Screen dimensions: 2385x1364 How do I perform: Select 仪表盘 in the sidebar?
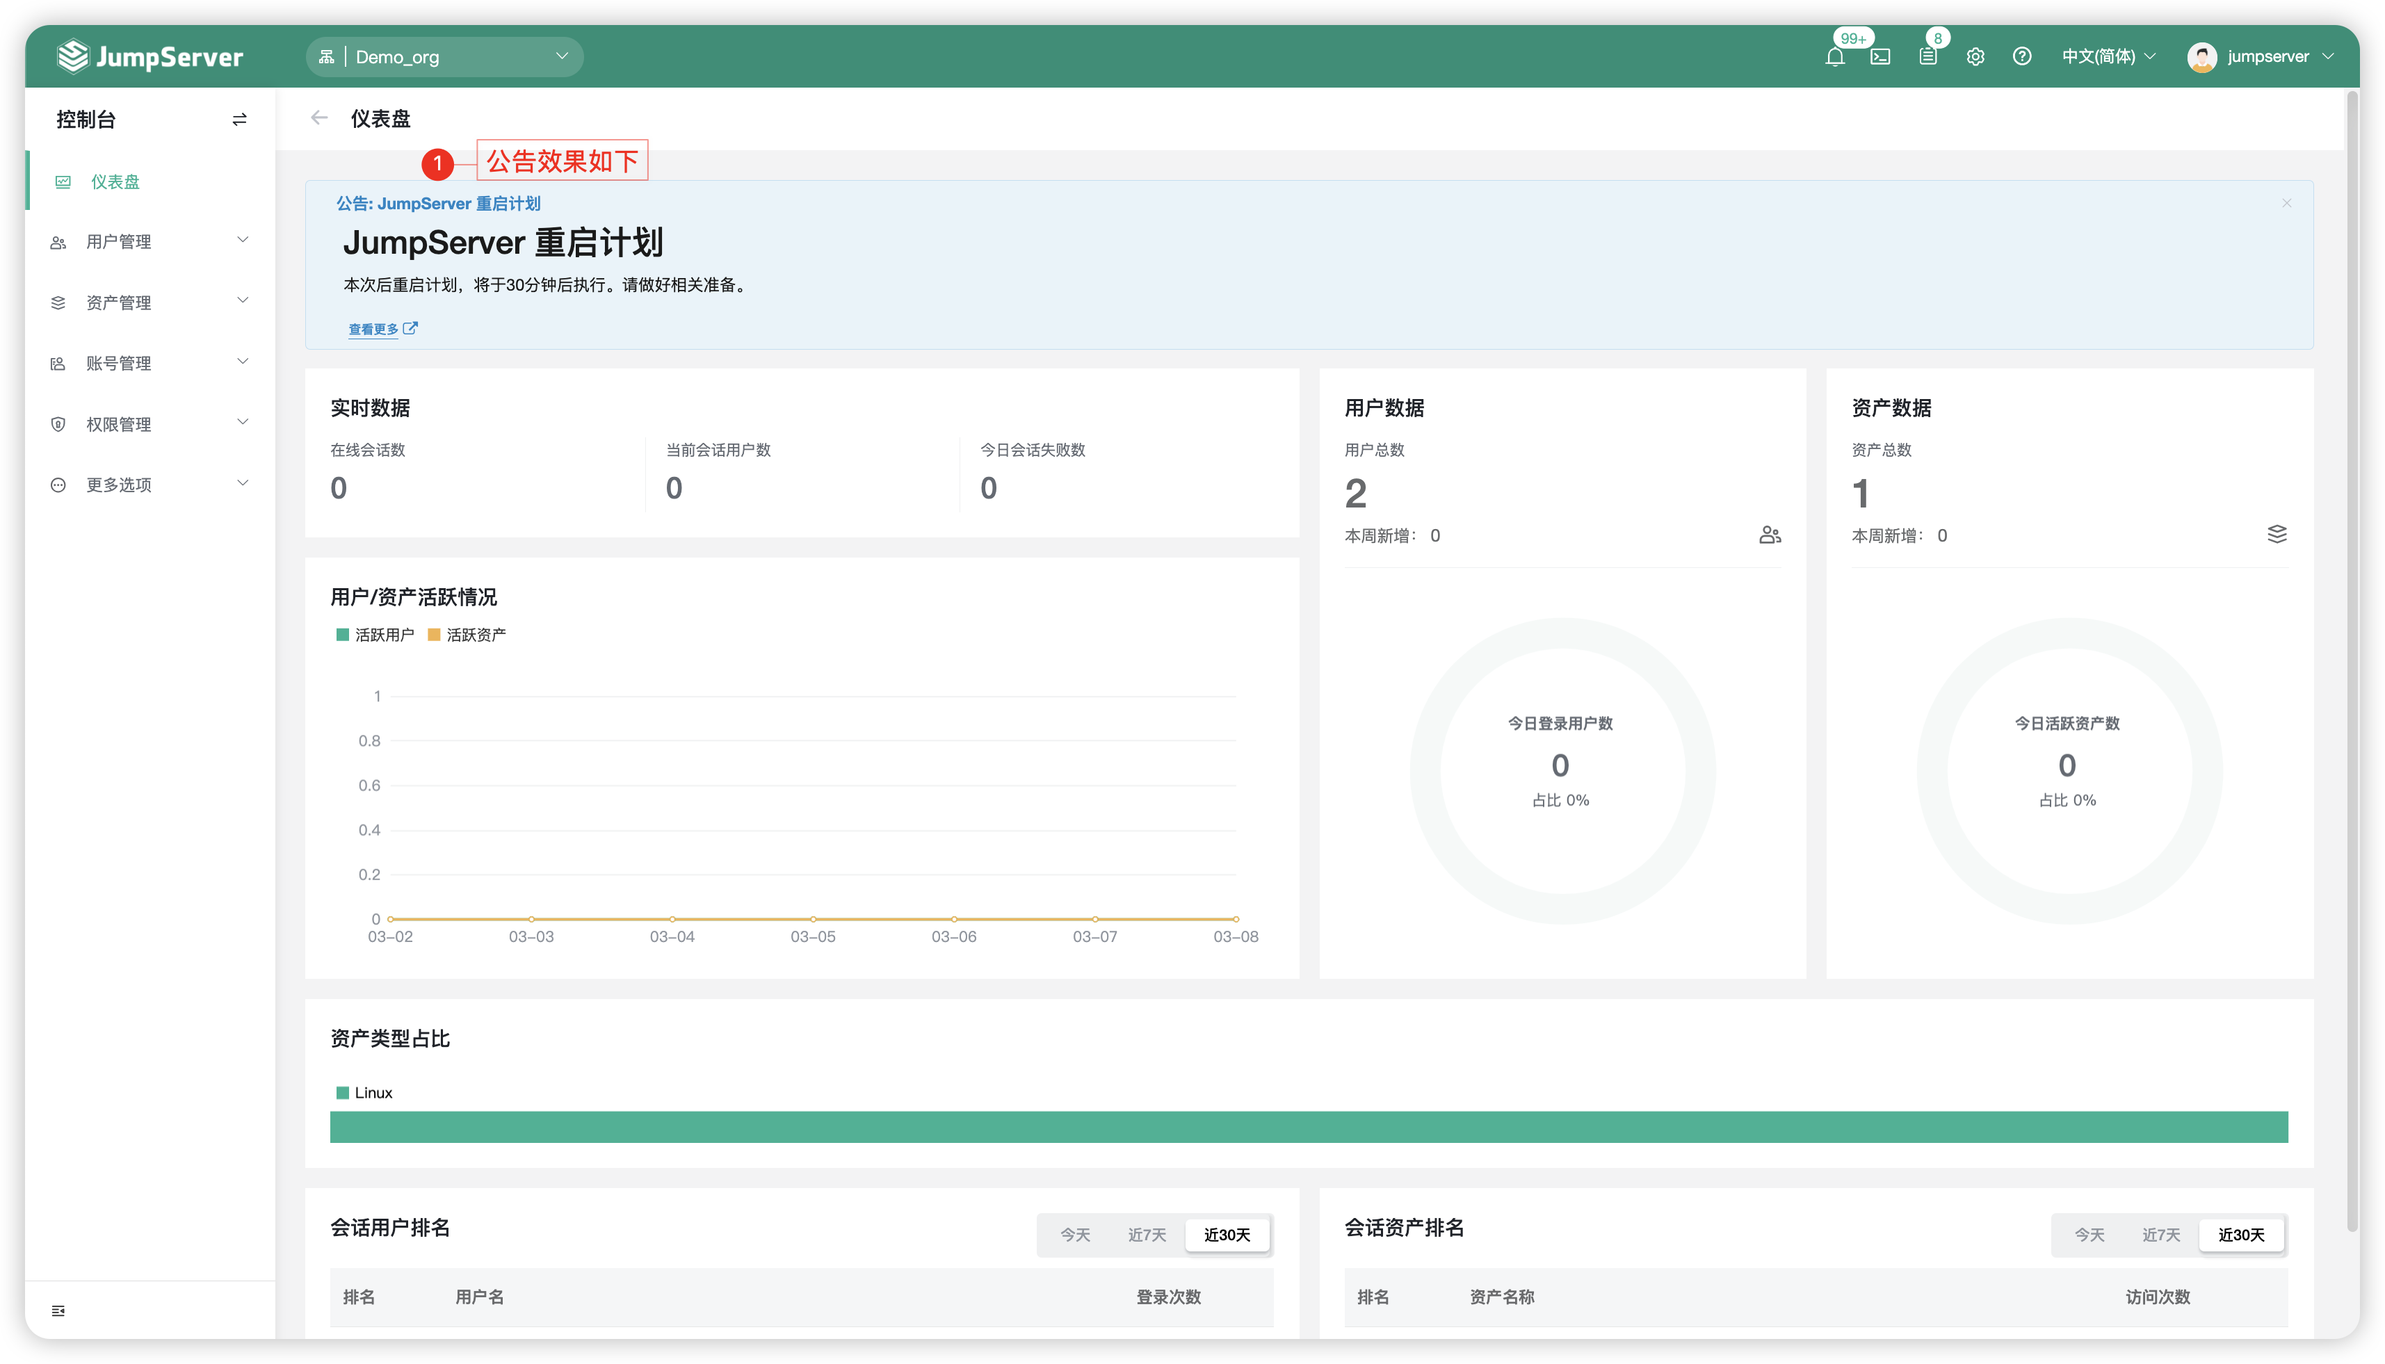coord(150,181)
